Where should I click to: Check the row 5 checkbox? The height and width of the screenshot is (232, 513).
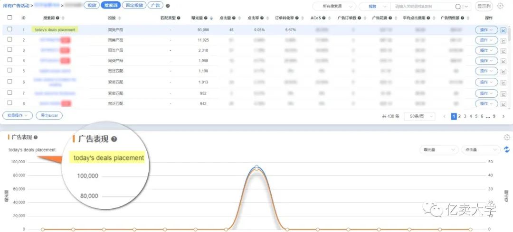point(10,70)
